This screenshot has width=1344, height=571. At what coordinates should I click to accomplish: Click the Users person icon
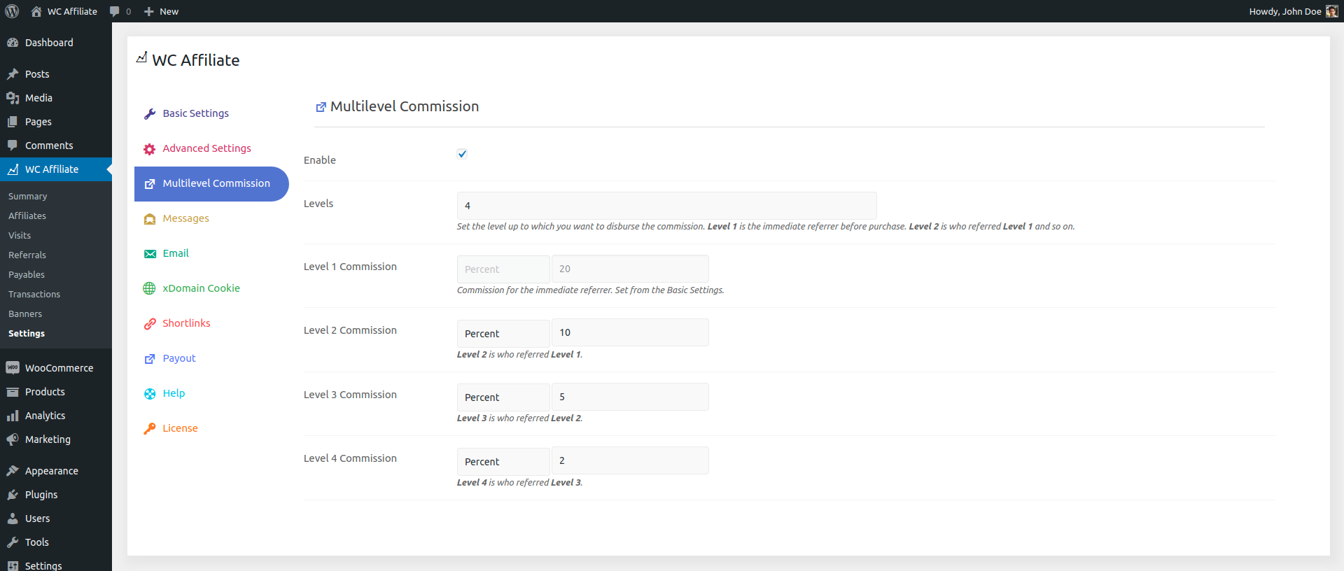pos(13,519)
